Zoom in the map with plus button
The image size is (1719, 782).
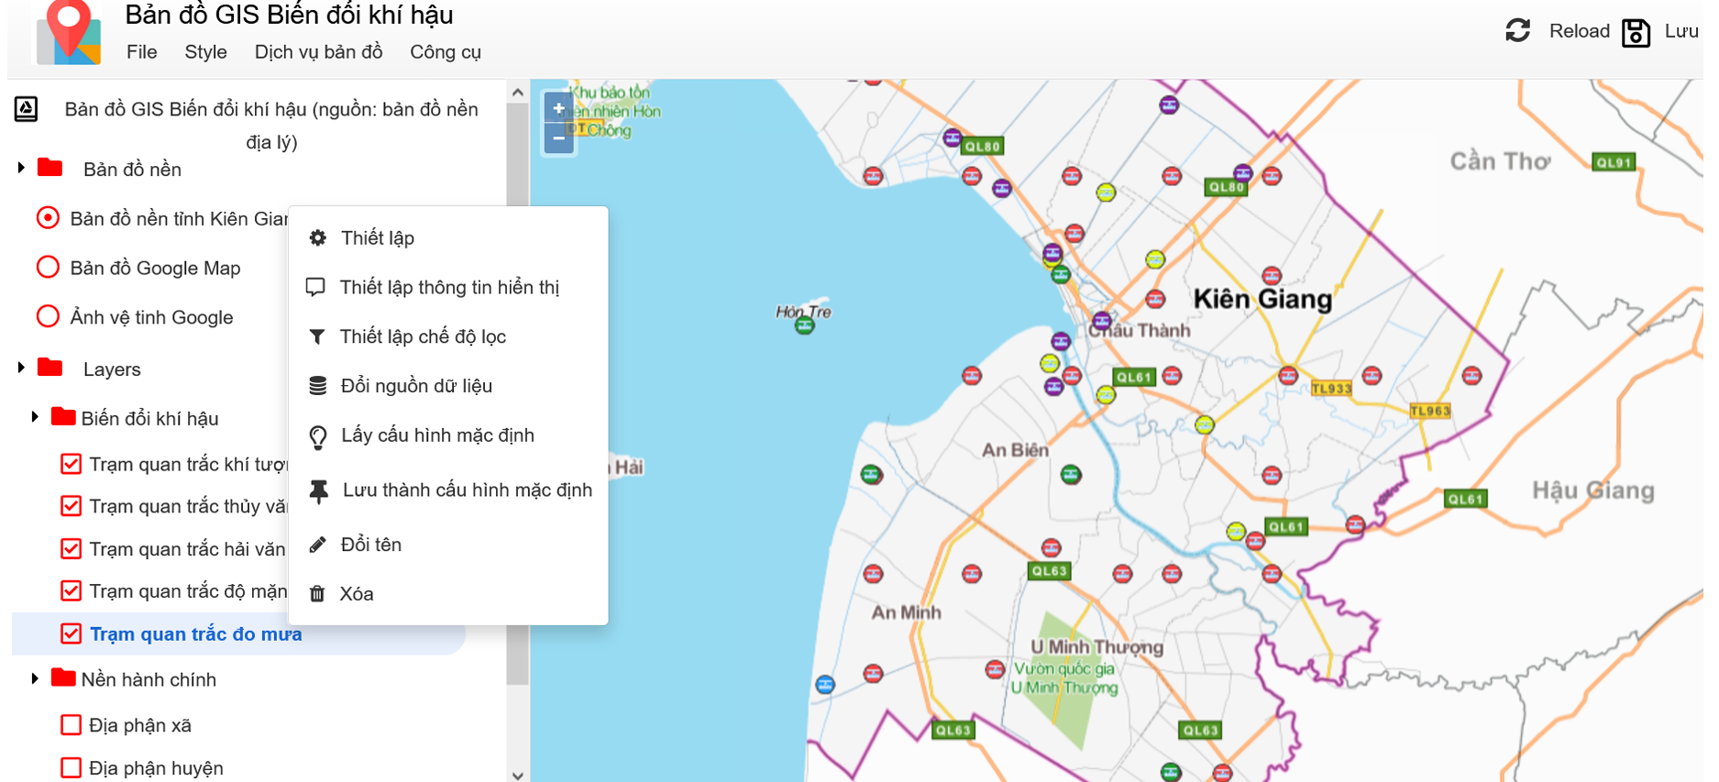pyautogui.click(x=558, y=108)
